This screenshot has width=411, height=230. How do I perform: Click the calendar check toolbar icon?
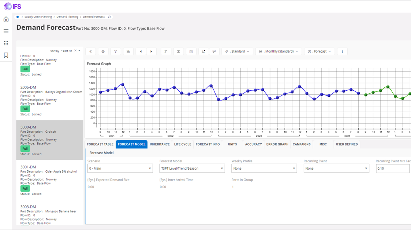click(x=191, y=51)
